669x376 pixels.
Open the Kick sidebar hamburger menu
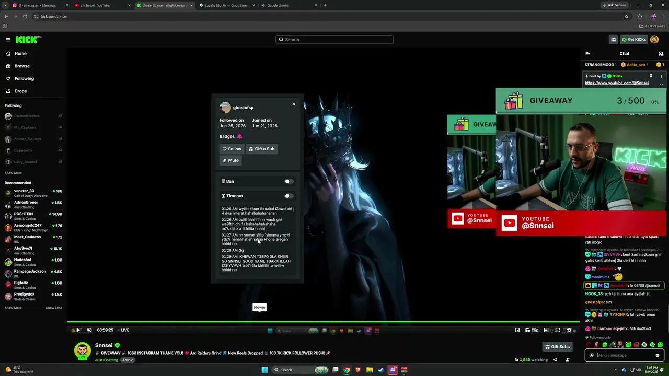click(8, 40)
